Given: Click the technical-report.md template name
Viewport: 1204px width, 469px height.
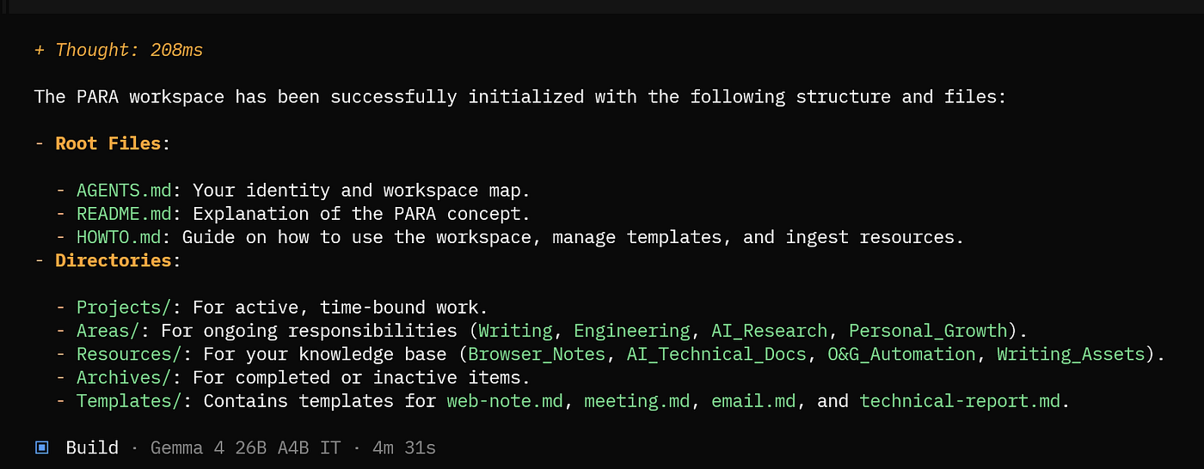Looking at the screenshot, I should click(960, 400).
